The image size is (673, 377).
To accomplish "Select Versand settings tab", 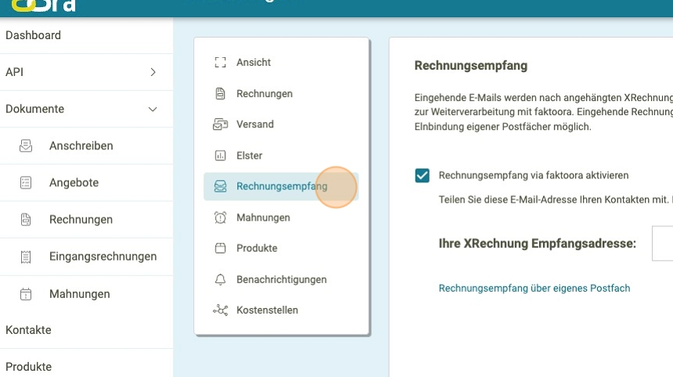I will point(281,124).
